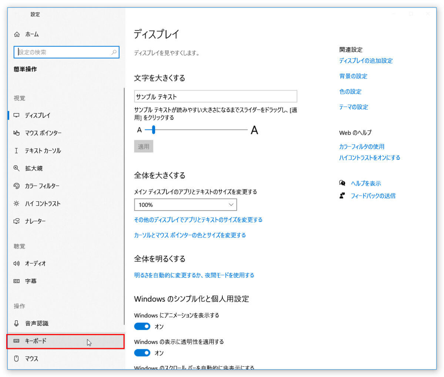This screenshot has width=444, height=377.
Task: Open カラーフィルタの使用 help link
Action: [362, 147]
